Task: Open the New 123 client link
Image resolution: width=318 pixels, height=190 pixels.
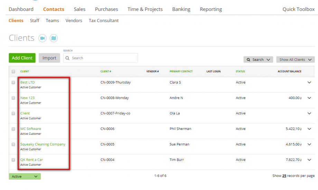Action: tap(27, 98)
